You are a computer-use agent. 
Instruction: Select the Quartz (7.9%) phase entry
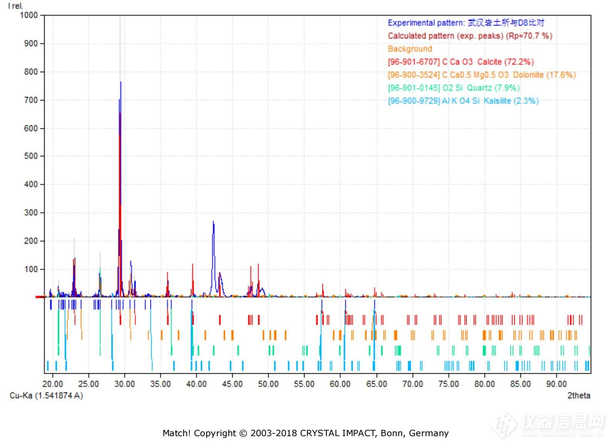(x=454, y=88)
